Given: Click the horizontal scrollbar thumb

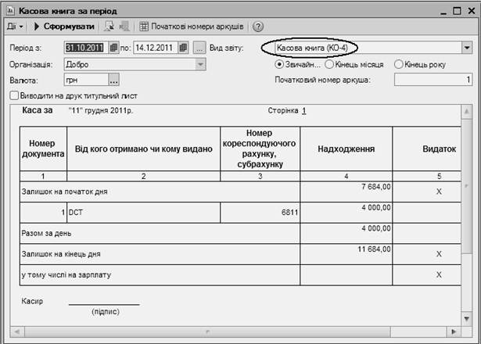Looking at the screenshot, I should click(207, 331).
